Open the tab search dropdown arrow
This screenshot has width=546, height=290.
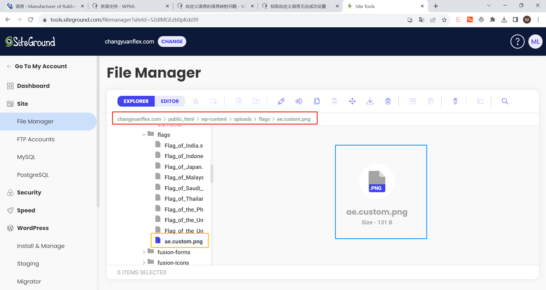coord(489,6)
